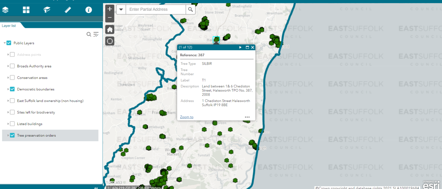Viewport: 442px width, 189px height.
Task: Uncheck the Tree preservation orders layer
Action: pos(13,135)
